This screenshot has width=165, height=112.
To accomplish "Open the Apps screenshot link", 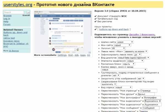I will point(83,55).
